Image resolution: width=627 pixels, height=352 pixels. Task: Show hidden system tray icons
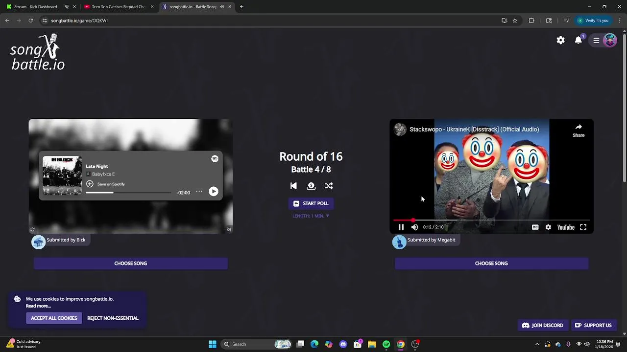(537, 344)
